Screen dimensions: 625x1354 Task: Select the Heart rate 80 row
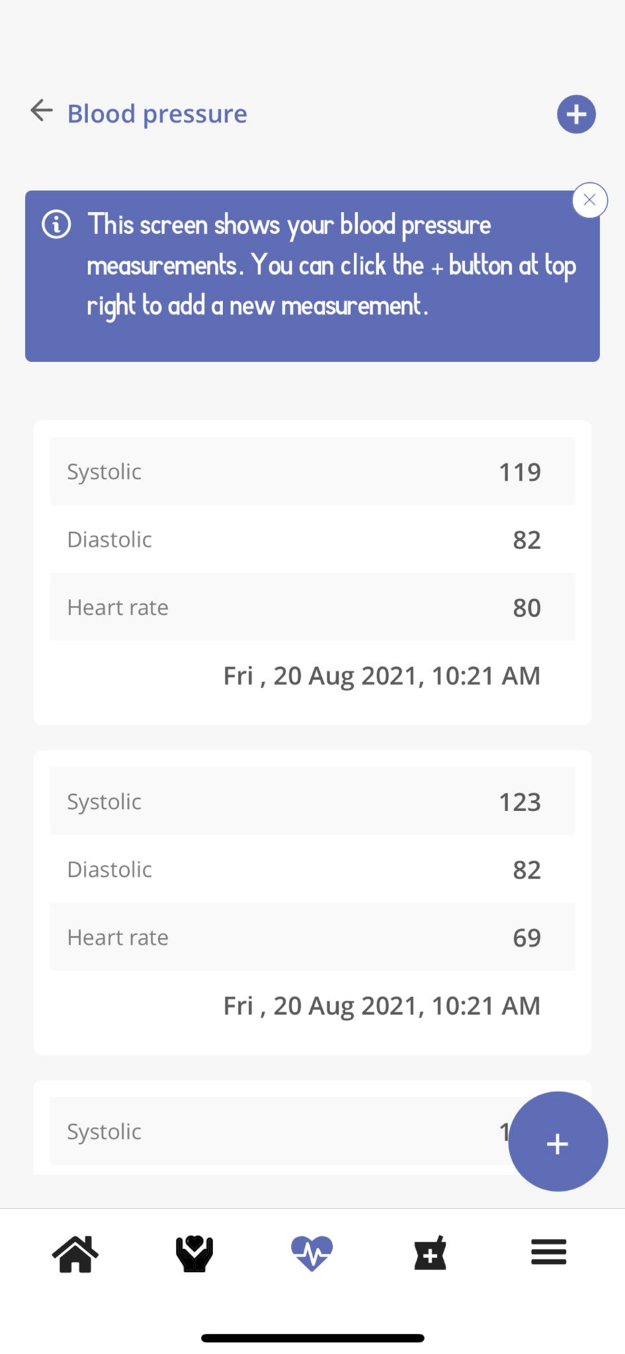(x=312, y=607)
